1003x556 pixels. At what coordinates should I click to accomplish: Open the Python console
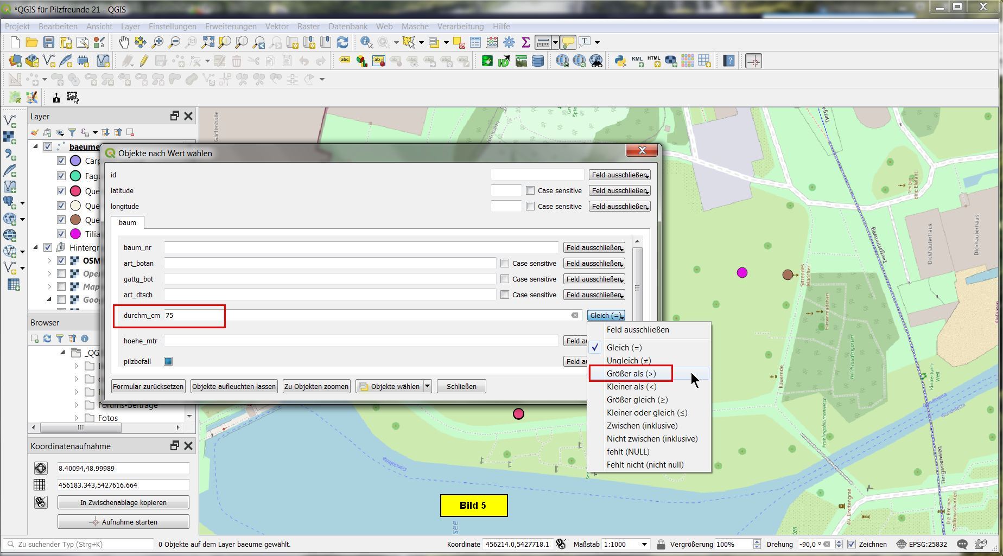(x=620, y=61)
